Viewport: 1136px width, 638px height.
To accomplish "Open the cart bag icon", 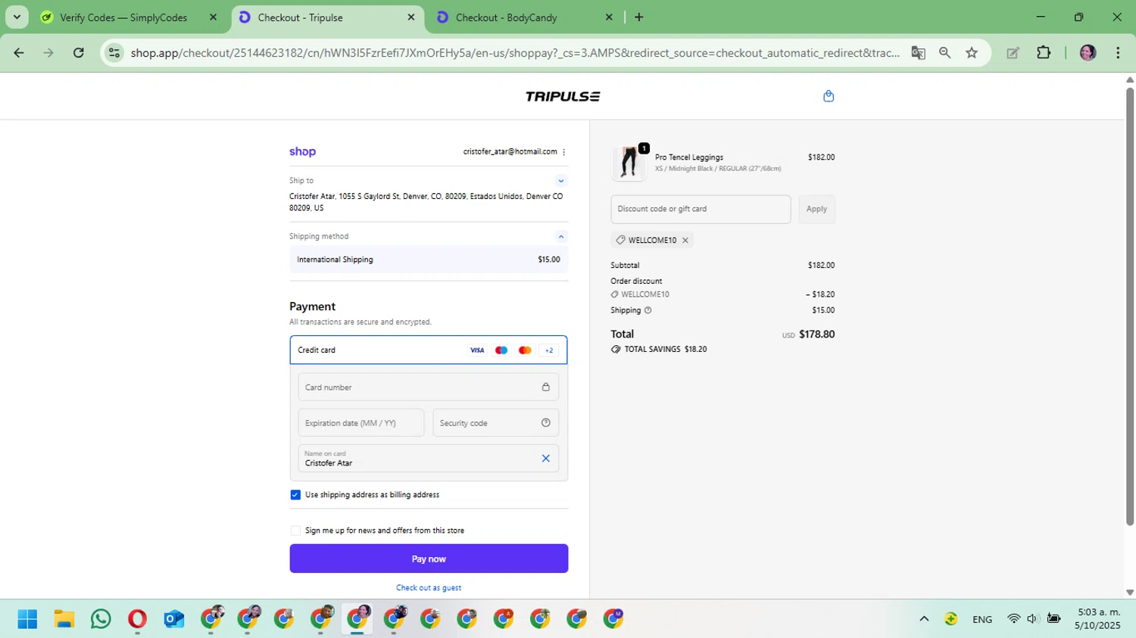I will (x=829, y=96).
